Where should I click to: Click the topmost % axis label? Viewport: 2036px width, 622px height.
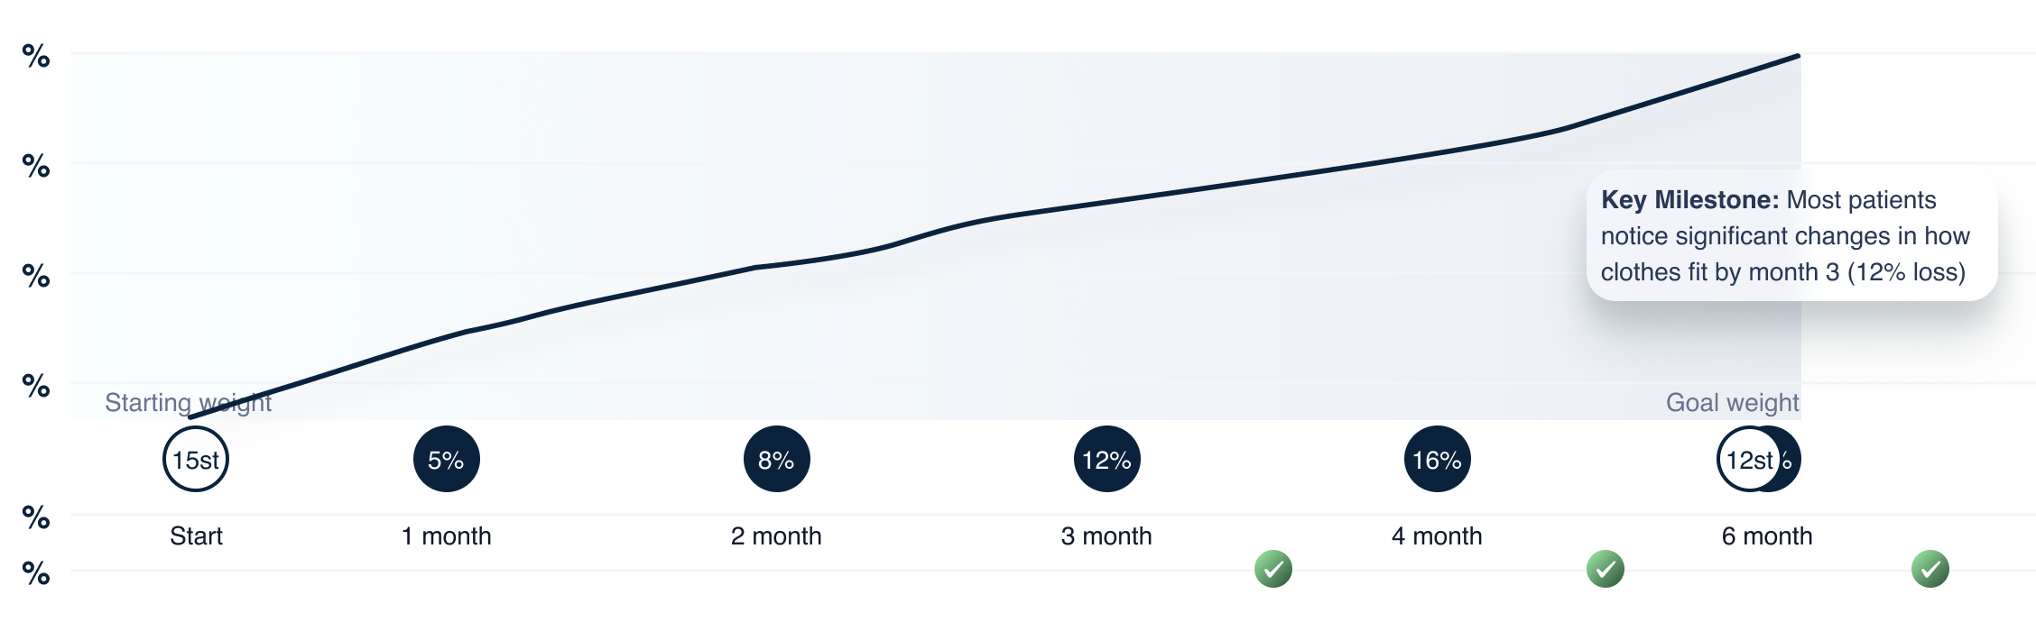click(x=36, y=57)
